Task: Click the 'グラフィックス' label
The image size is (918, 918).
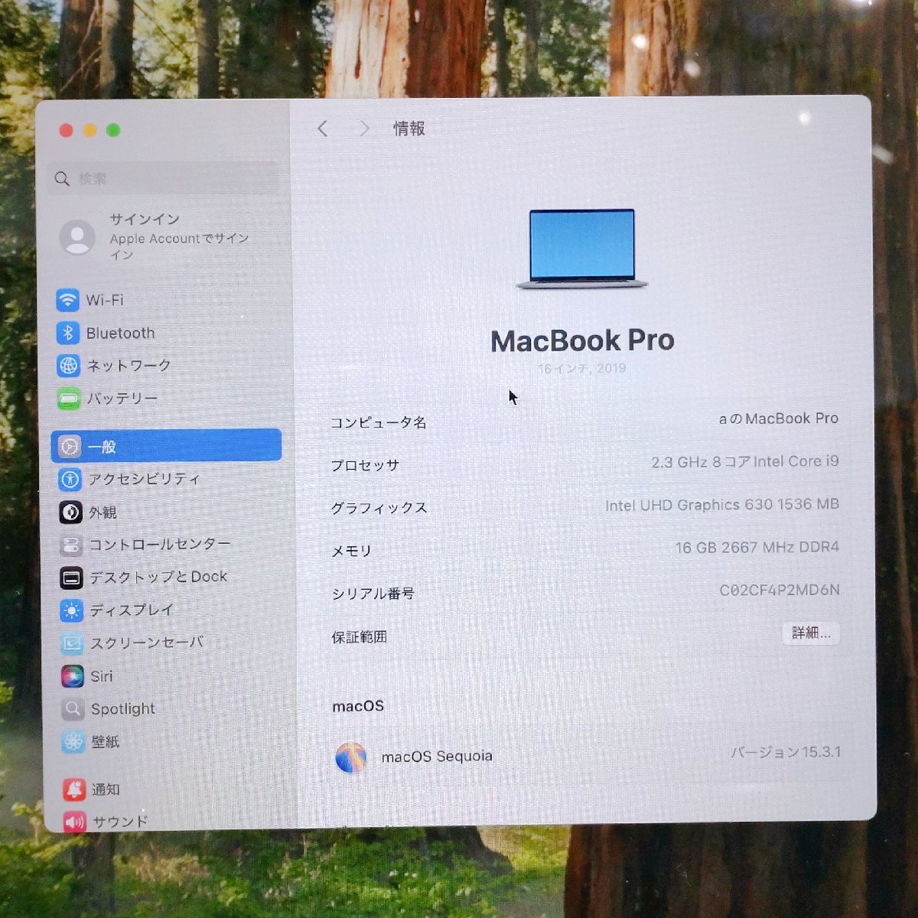Action: [379, 508]
